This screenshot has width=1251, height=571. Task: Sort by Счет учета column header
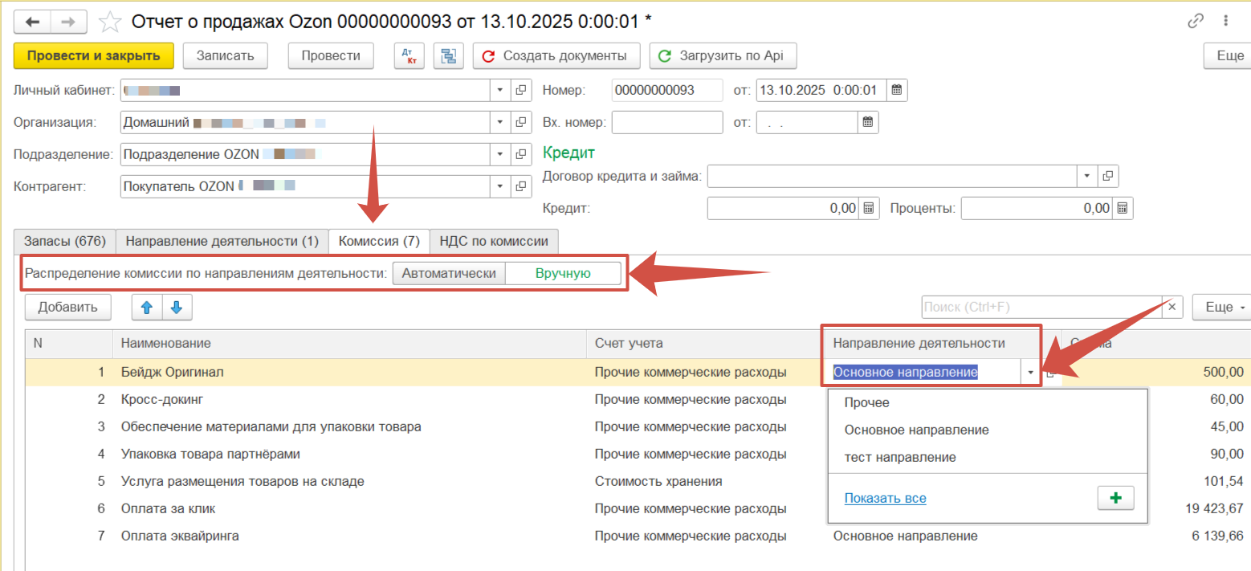(705, 343)
